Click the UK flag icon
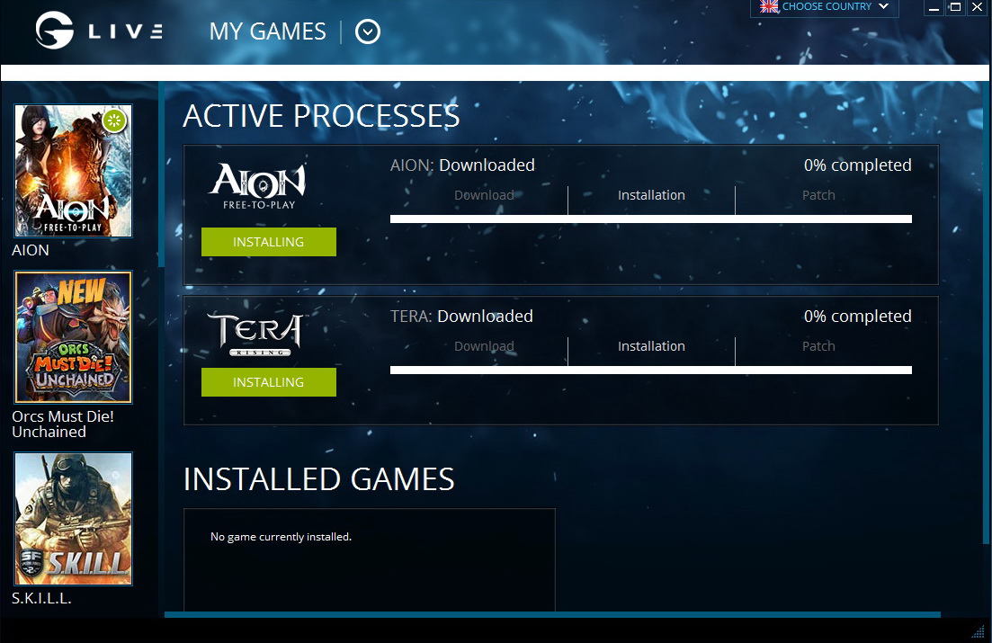 coord(769,6)
